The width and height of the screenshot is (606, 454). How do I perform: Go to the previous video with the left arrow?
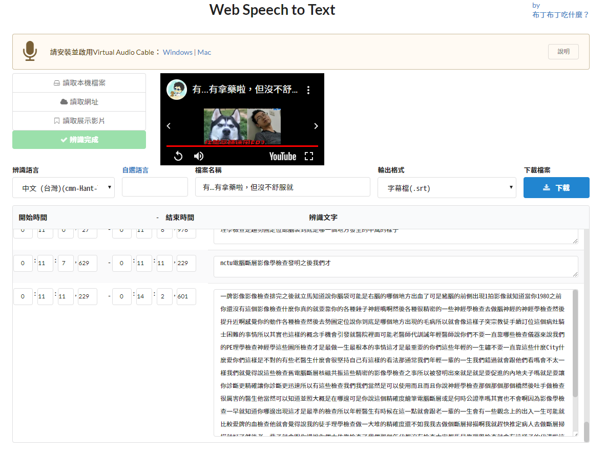[x=169, y=126]
